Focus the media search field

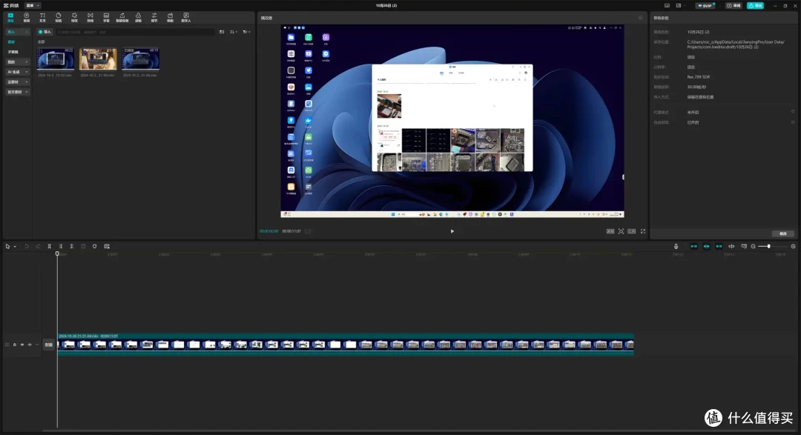click(136, 32)
